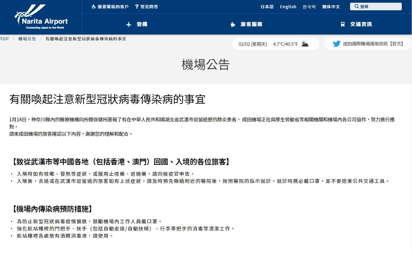Viewport: 412px width, 253px height.
Task: Click the cloudy weather icon
Action: 305,44
